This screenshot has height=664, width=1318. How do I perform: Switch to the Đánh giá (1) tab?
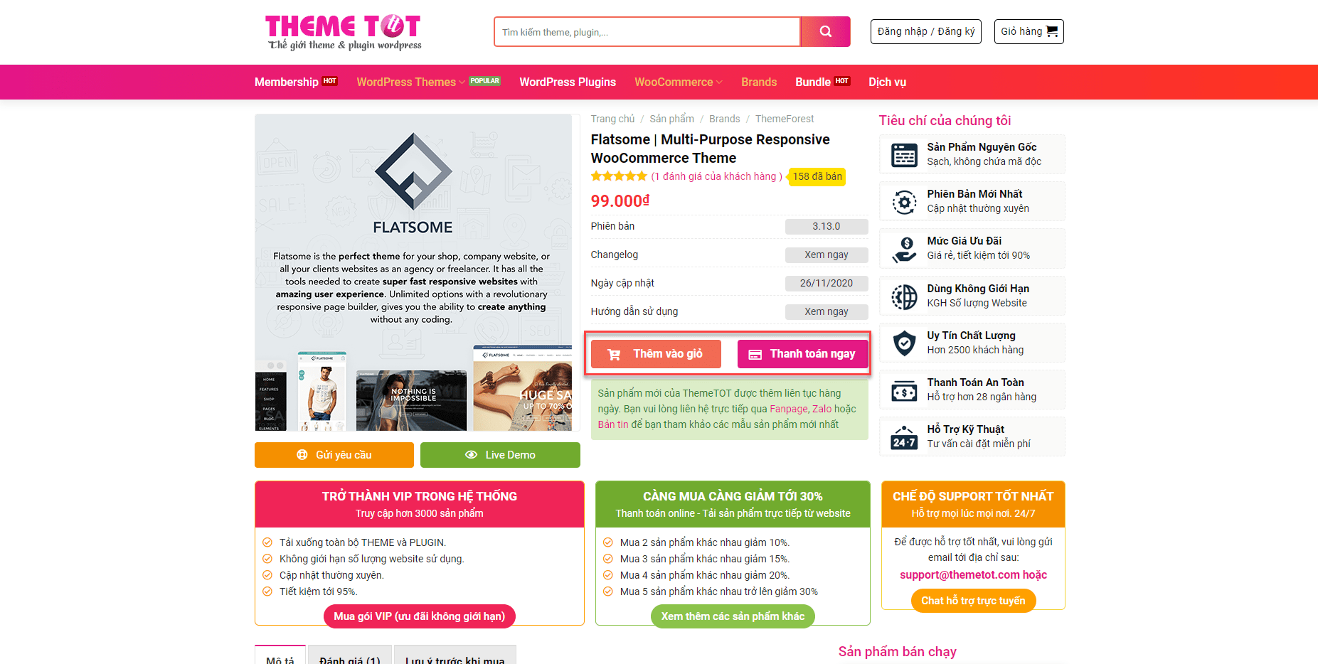pos(349,655)
